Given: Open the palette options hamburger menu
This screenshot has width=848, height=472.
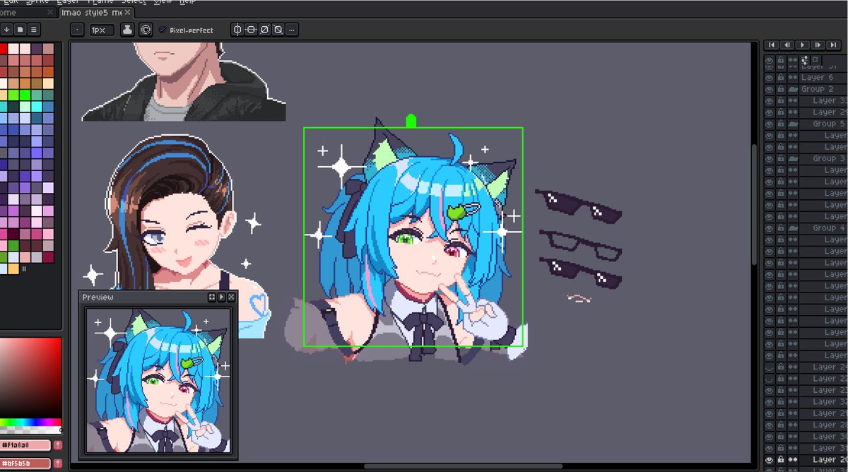Looking at the screenshot, I should [33, 29].
